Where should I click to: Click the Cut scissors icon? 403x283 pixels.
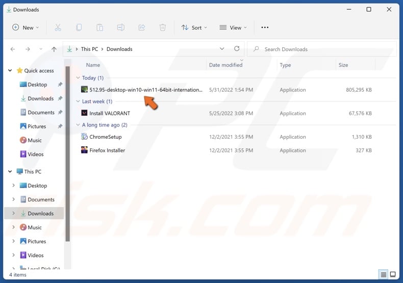click(58, 28)
